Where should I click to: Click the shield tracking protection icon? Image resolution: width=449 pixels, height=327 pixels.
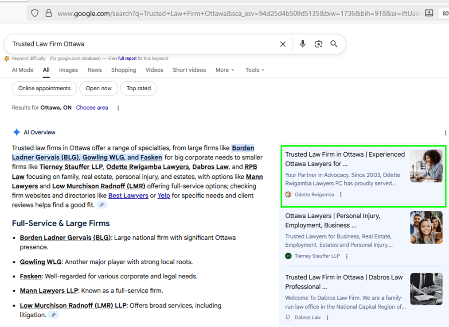pos(35,13)
